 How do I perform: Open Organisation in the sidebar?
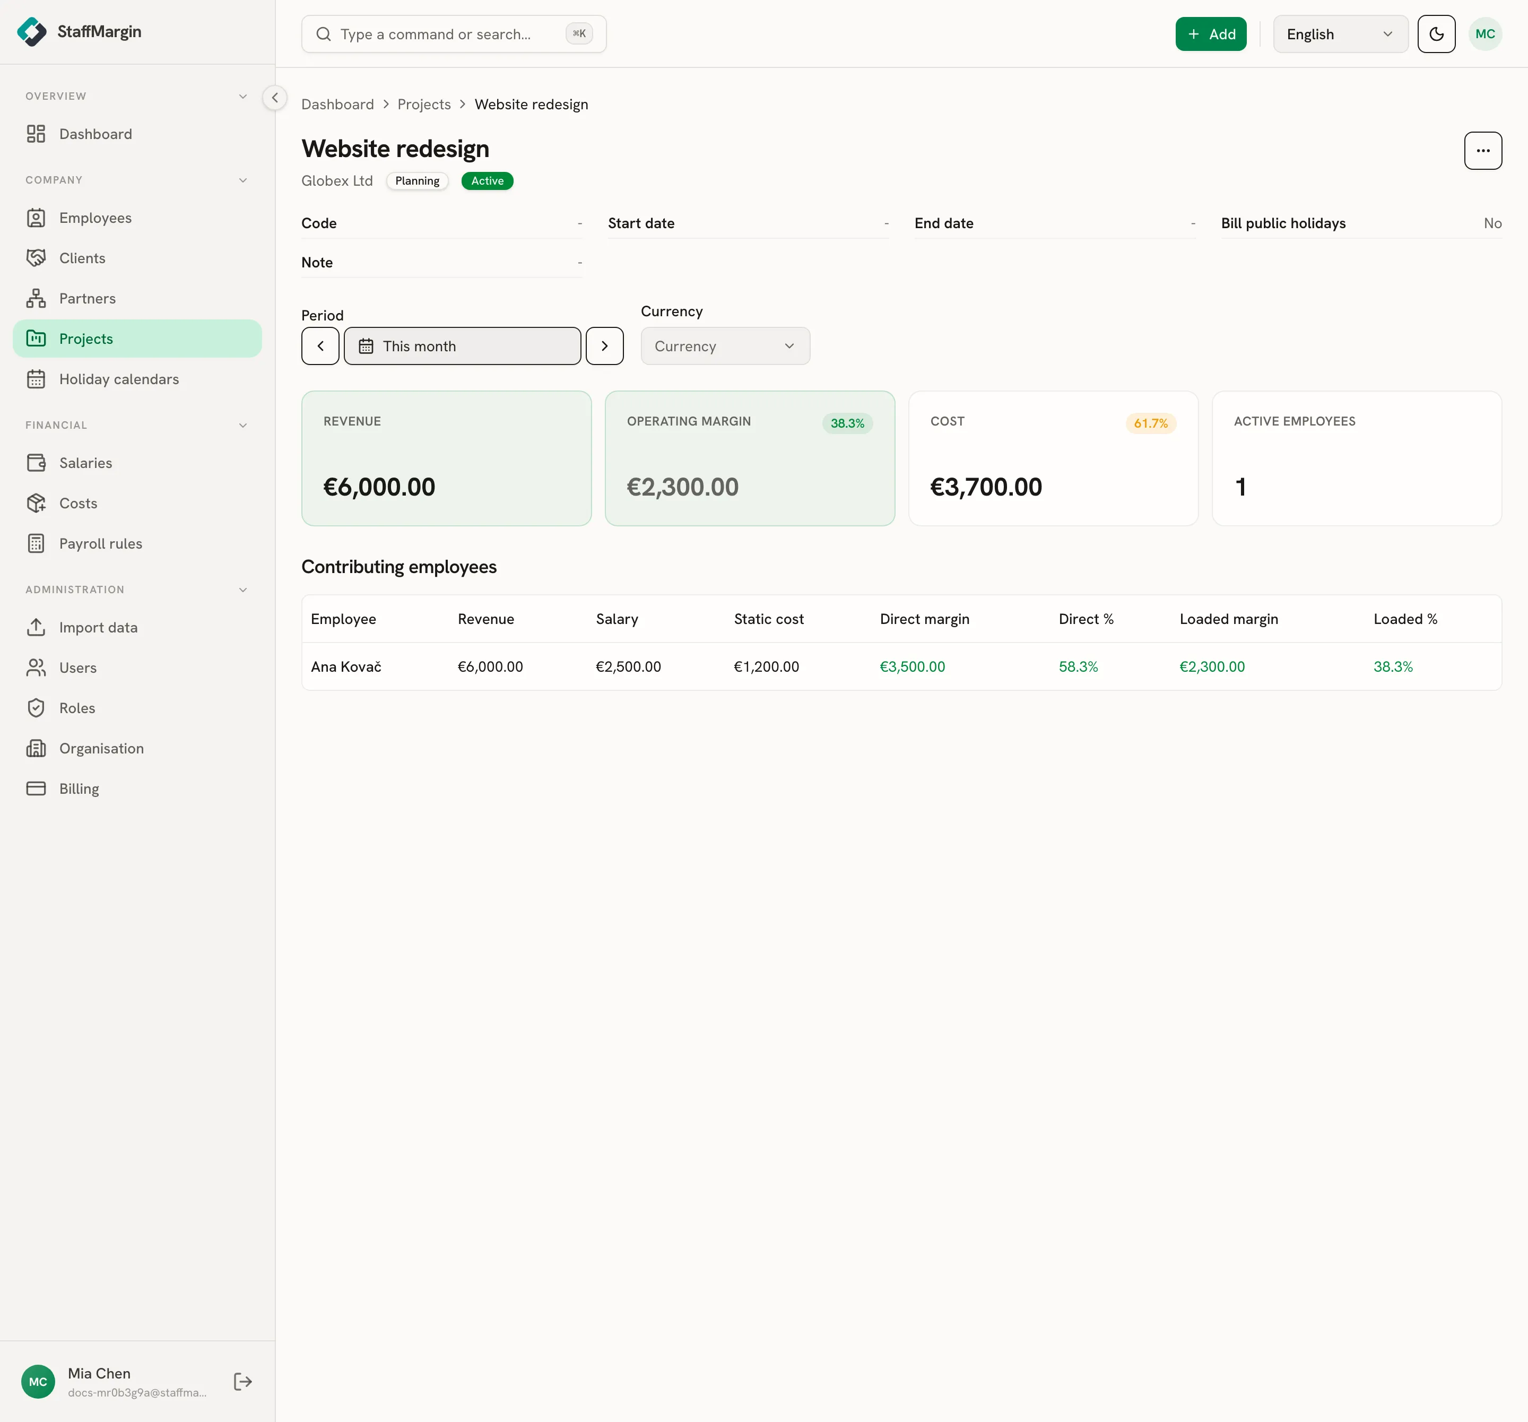click(137, 749)
